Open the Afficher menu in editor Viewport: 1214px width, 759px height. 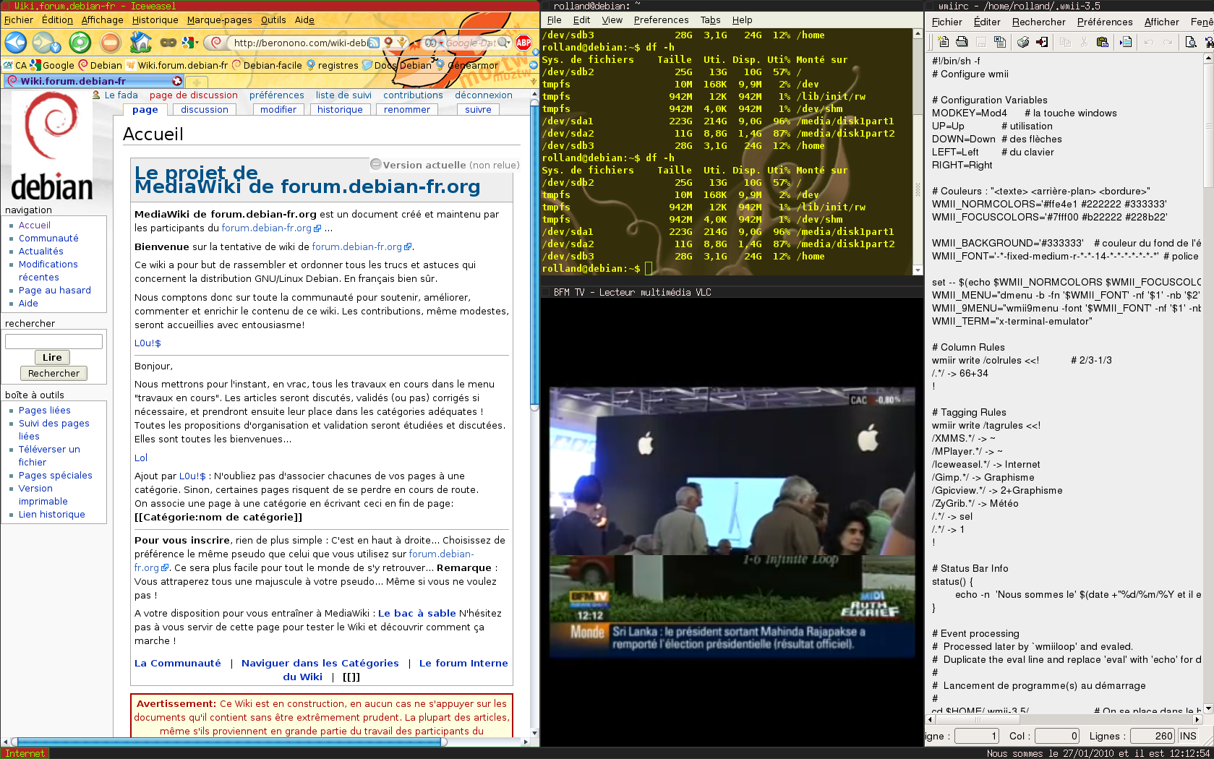[x=1161, y=22]
